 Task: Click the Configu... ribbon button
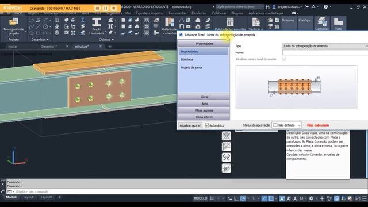(305, 23)
